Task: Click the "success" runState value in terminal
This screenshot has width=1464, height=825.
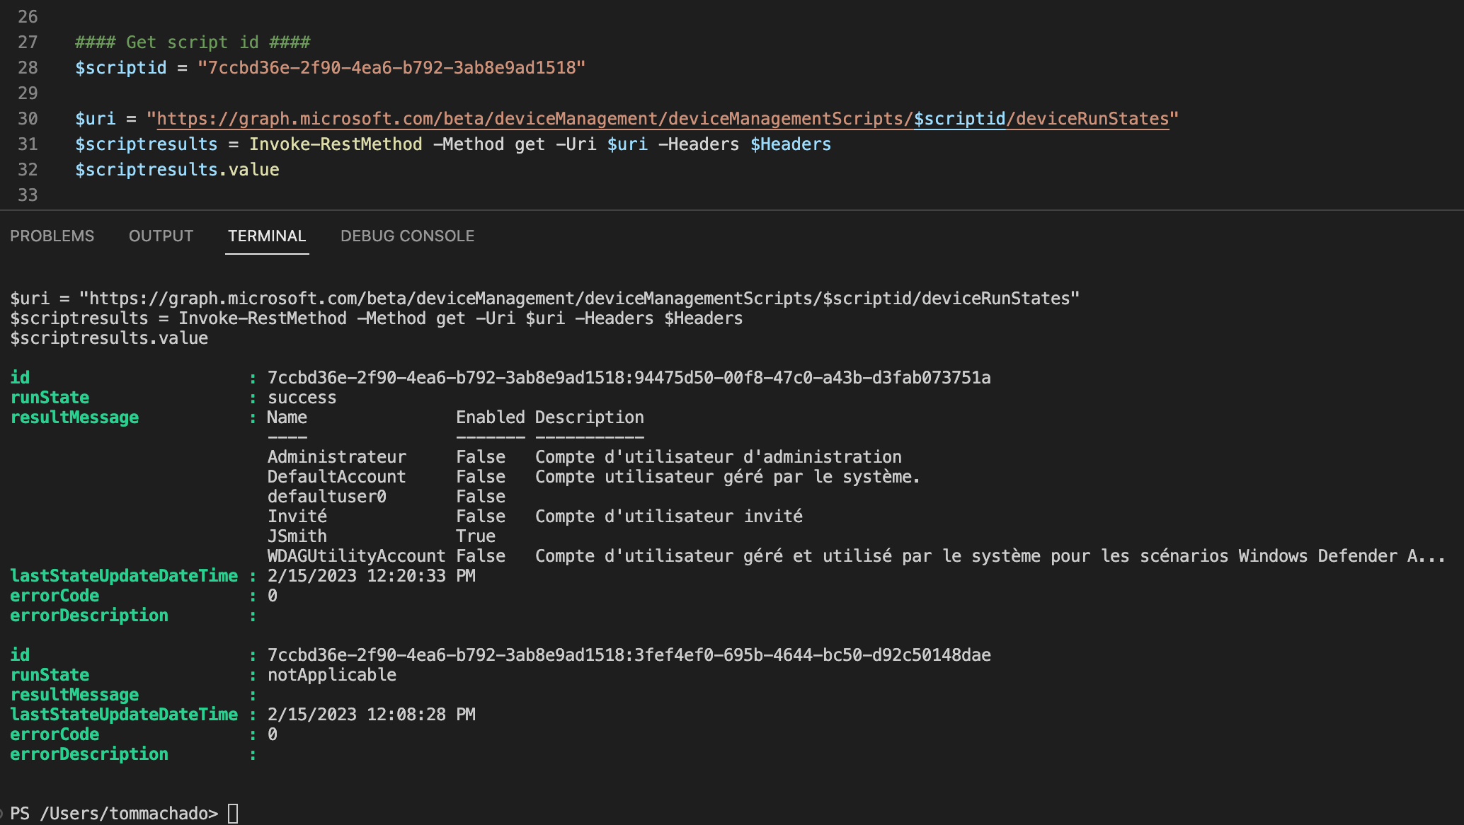Action: 302,398
